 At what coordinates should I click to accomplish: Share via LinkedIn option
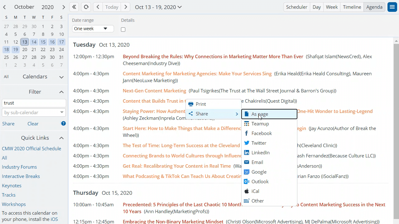tap(260, 152)
